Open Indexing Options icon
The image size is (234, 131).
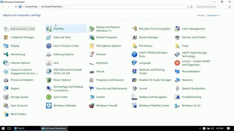(x=49, y=54)
